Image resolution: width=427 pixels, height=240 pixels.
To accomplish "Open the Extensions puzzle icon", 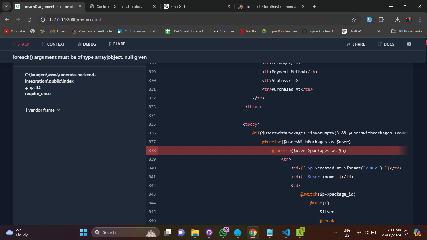I will pyautogui.click(x=381, y=20).
